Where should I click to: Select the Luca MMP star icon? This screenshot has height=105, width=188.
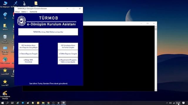pos(5,72)
